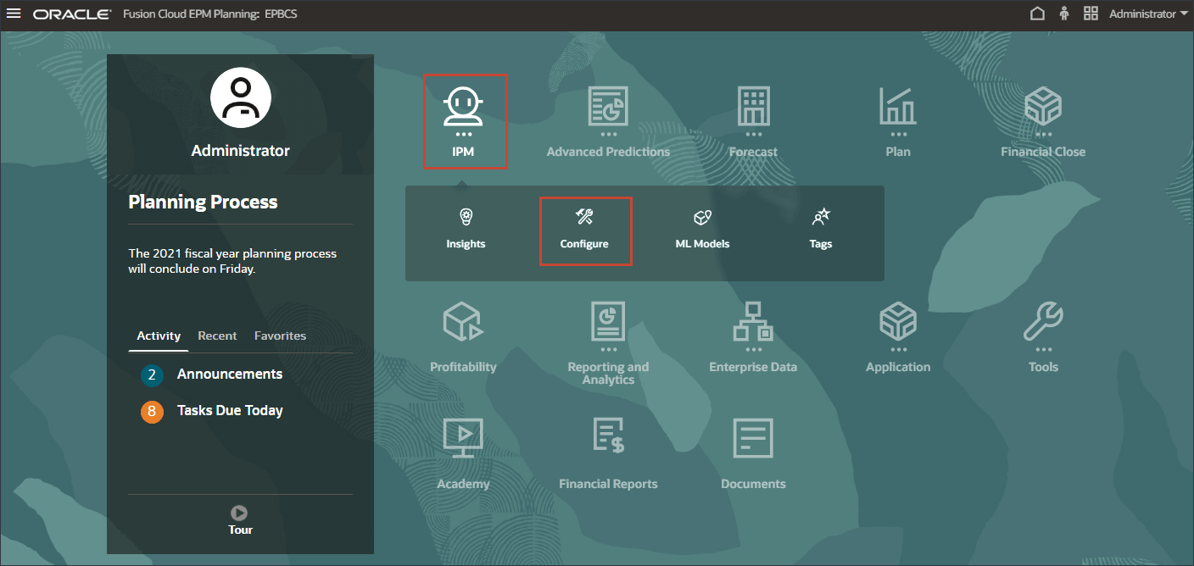This screenshot has height=566, width=1194.
Task: Click the announcements count badge 2
Action: pyautogui.click(x=152, y=375)
